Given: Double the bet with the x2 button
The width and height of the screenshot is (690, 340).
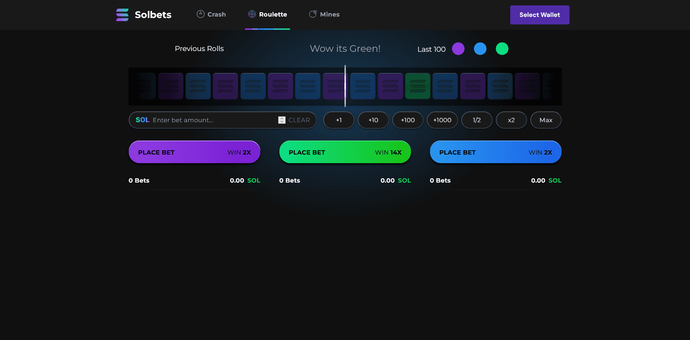Looking at the screenshot, I should [511, 120].
